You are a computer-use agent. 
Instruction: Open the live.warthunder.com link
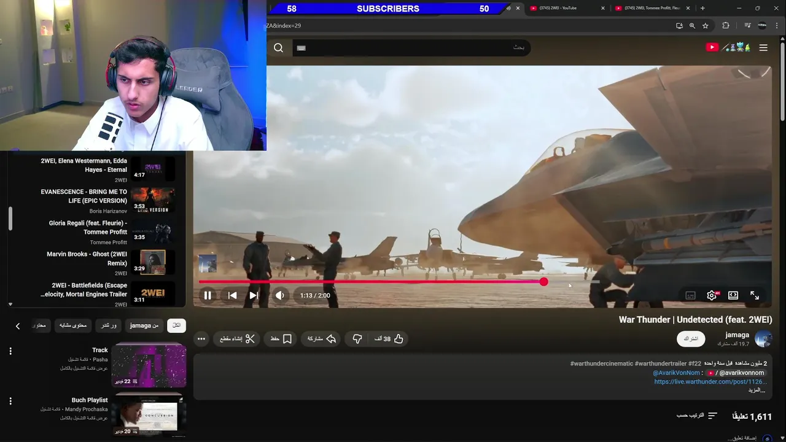coord(710,382)
